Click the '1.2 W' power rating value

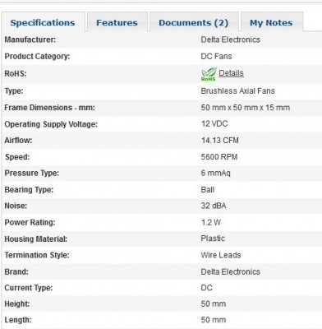pyautogui.click(x=211, y=222)
